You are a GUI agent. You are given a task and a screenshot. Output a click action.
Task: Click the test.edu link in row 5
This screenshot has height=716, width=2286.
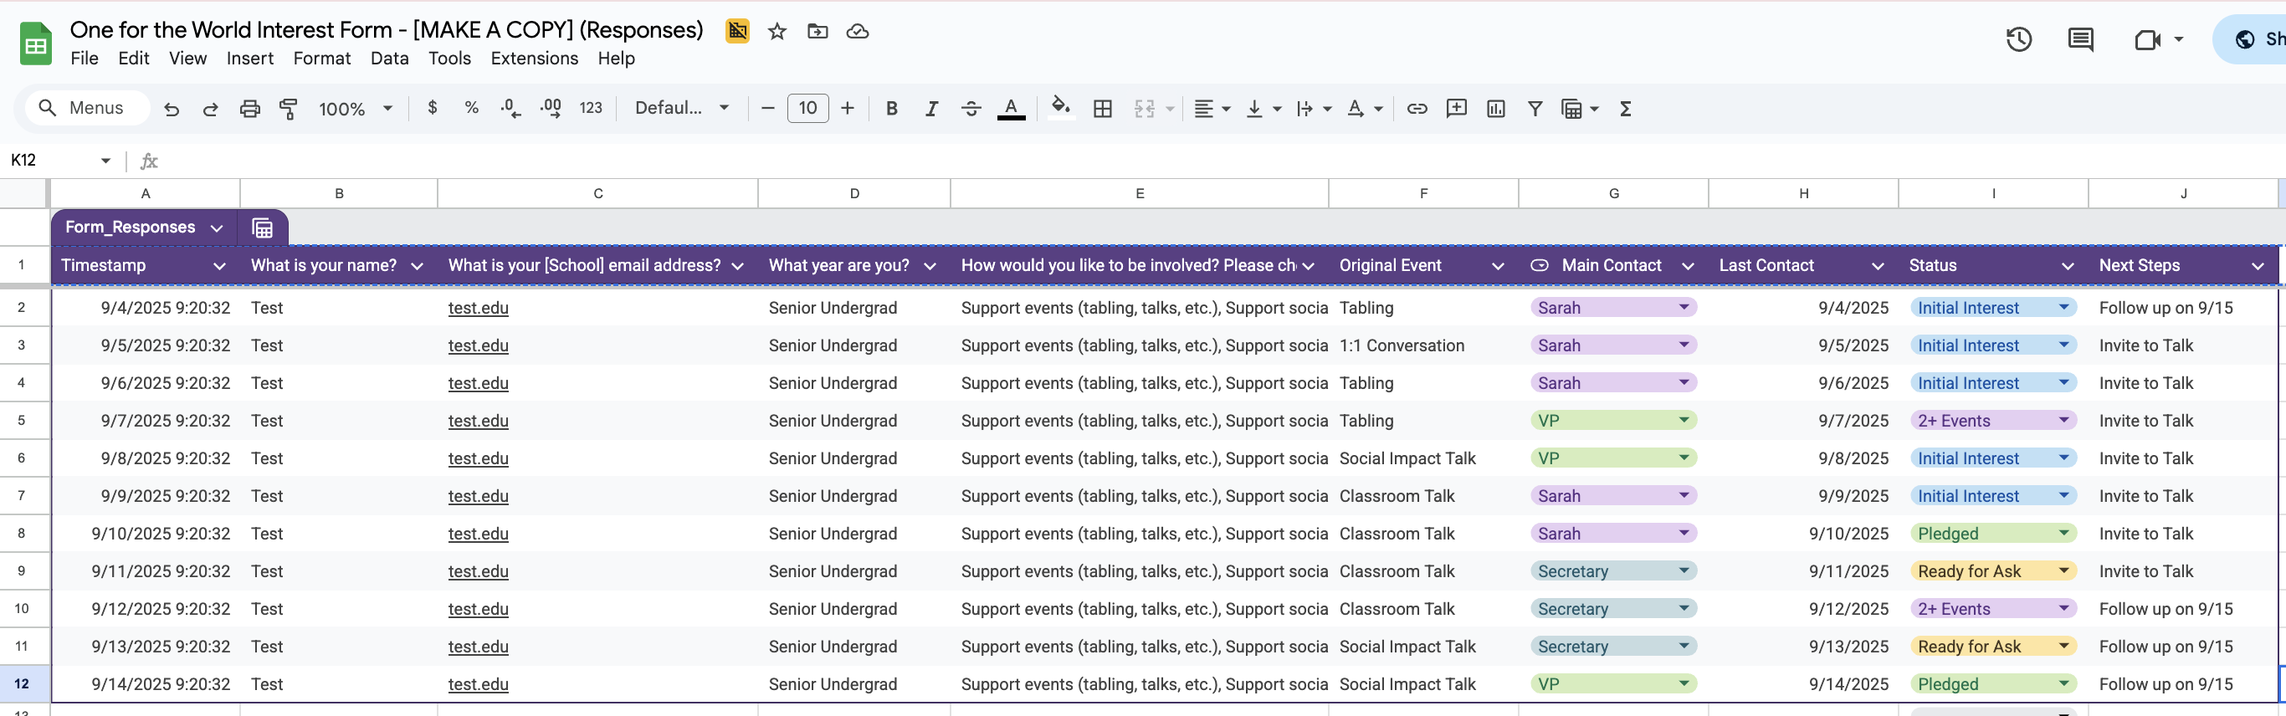478,421
